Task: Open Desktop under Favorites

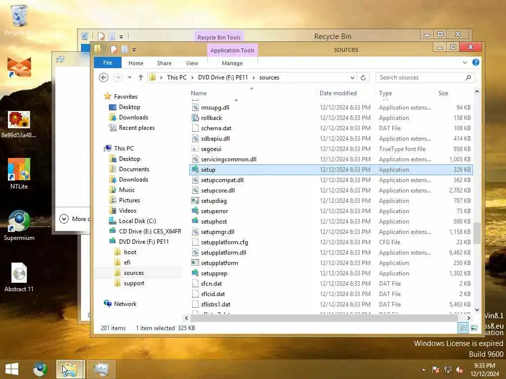Action: (129, 107)
